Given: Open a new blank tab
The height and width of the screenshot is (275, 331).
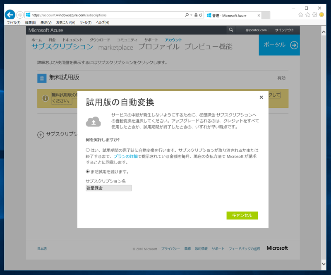Looking at the screenshot, I should [x=266, y=15].
